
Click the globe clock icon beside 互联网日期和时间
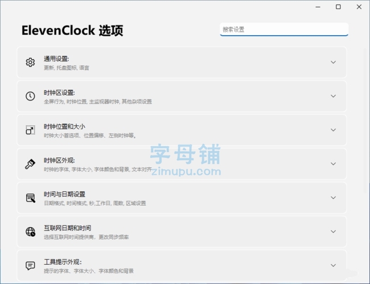tap(30, 232)
